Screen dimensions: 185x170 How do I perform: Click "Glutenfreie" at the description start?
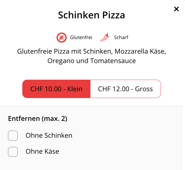pos(35,51)
